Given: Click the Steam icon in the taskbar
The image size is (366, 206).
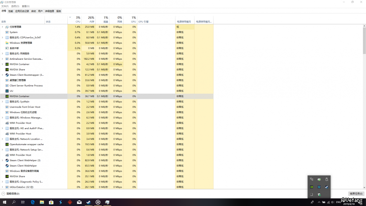Looking at the screenshot, I should (89, 202).
